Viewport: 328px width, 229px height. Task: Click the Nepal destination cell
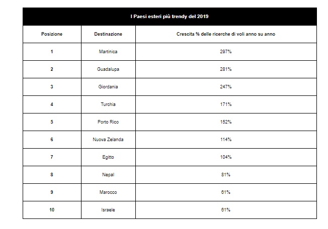[108, 175]
